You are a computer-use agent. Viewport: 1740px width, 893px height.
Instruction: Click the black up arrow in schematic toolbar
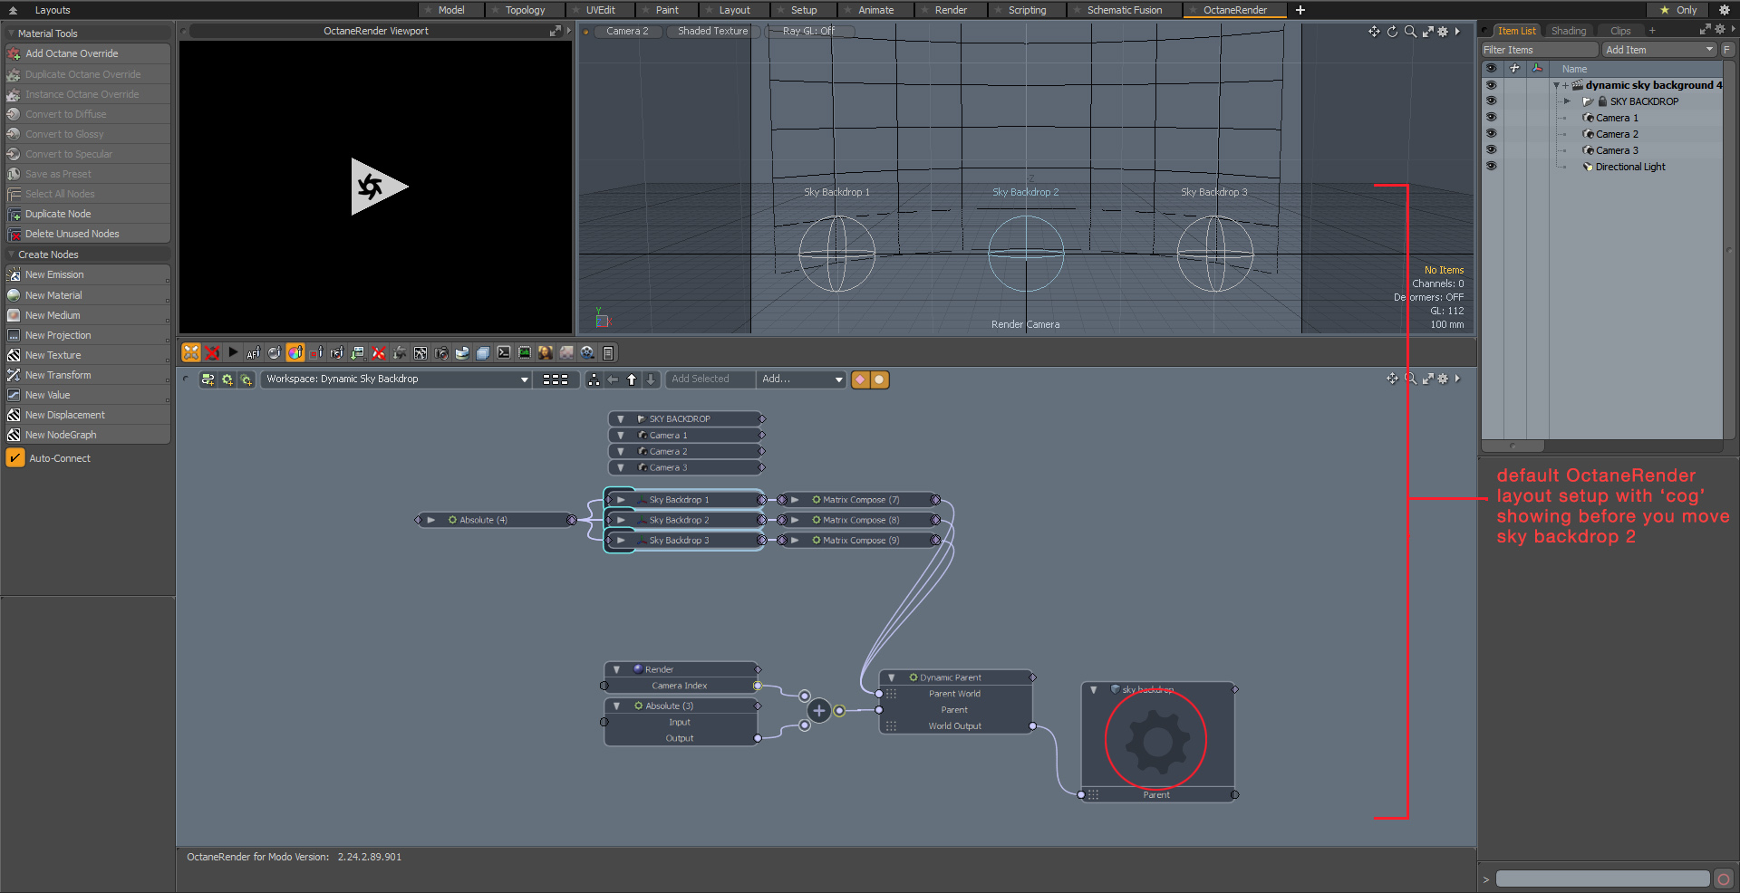(632, 379)
